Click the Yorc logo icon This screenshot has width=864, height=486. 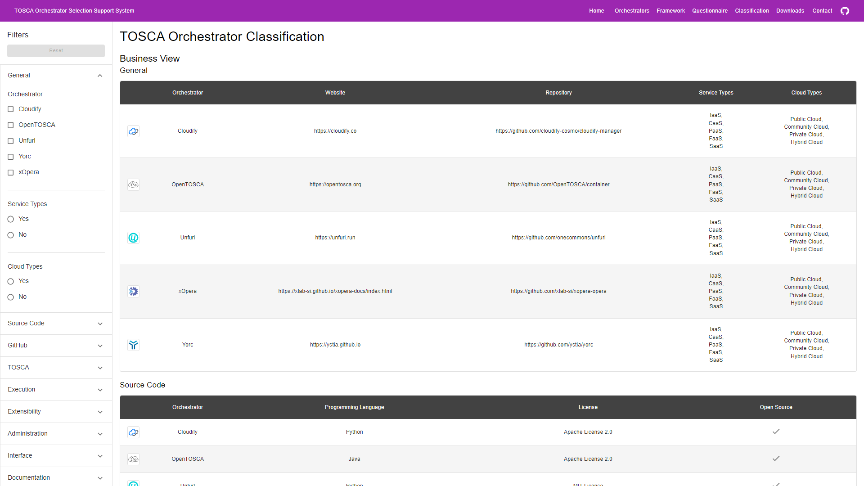133,345
